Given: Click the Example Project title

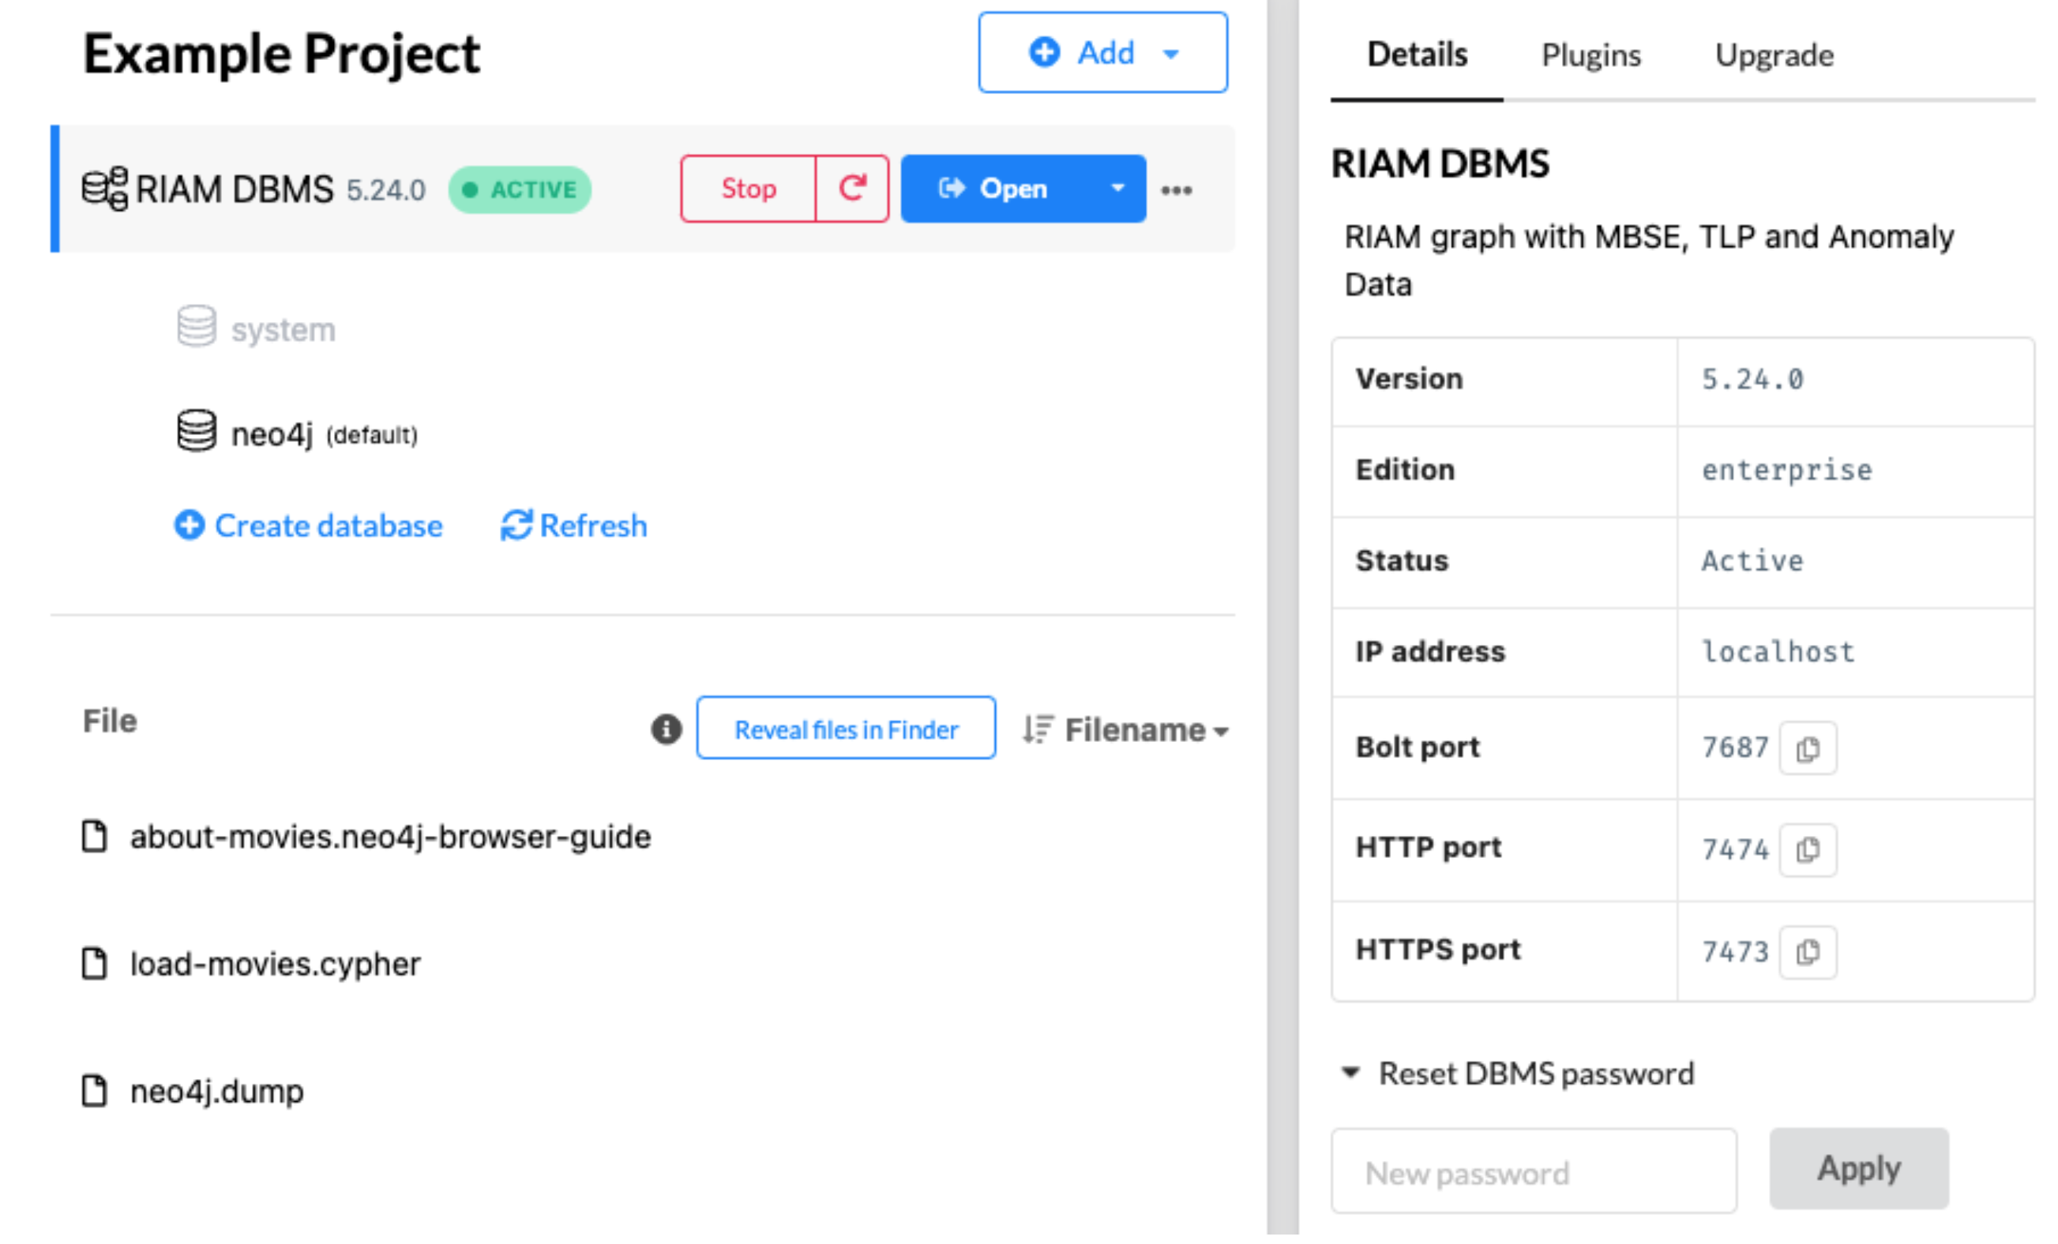Looking at the screenshot, I should [281, 55].
